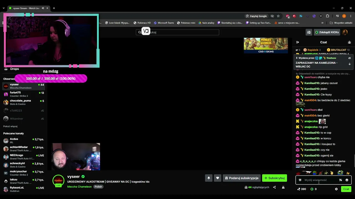Open furia475 channel in the sidebar
355x199 pixels.
pyautogui.click(x=24, y=94)
